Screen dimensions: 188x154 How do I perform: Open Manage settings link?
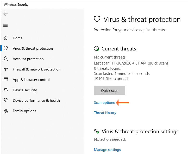107,150
